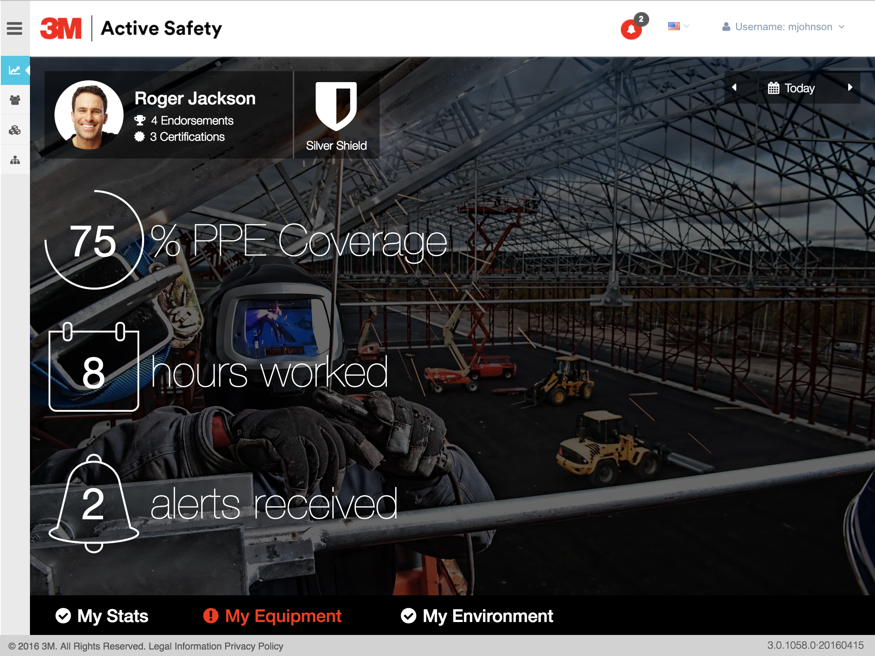Switch to the My Equipment tab

(272, 616)
